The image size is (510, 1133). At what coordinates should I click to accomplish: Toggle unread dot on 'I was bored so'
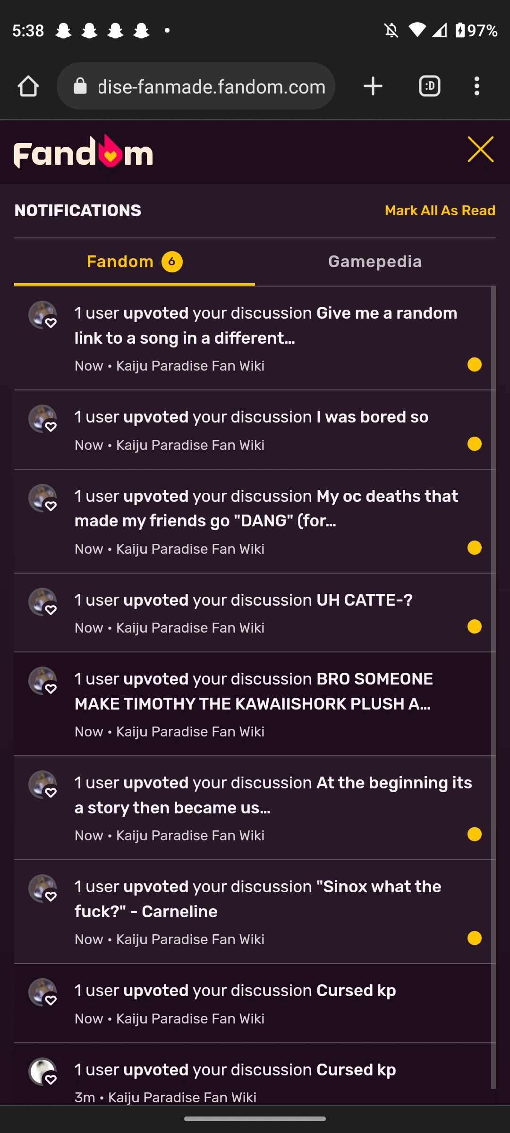[474, 444]
